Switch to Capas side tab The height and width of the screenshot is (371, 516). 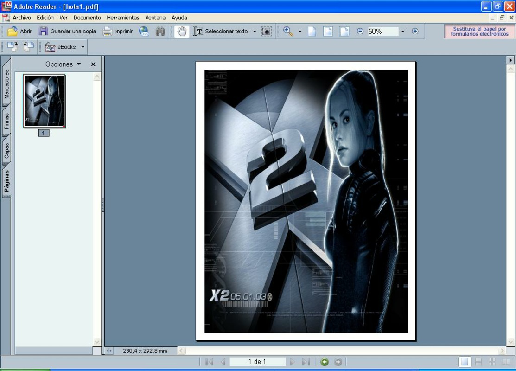click(6, 150)
